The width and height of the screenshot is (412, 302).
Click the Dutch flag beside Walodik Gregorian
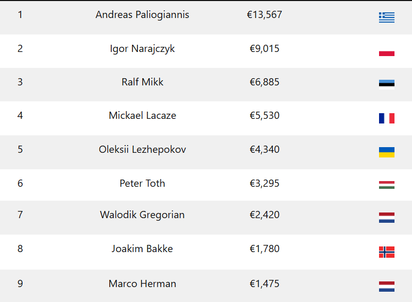(386, 218)
